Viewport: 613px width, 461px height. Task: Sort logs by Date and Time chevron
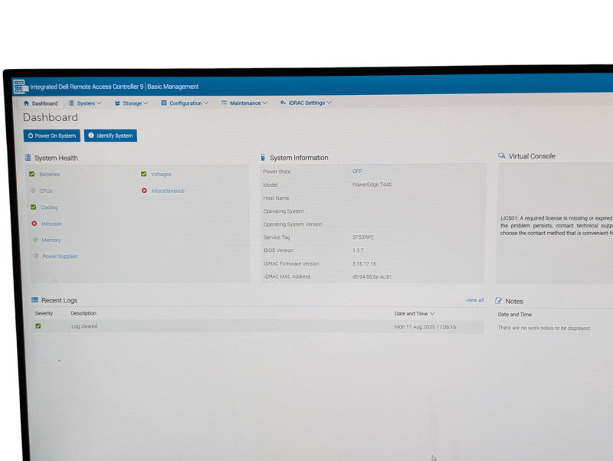click(x=432, y=314)
